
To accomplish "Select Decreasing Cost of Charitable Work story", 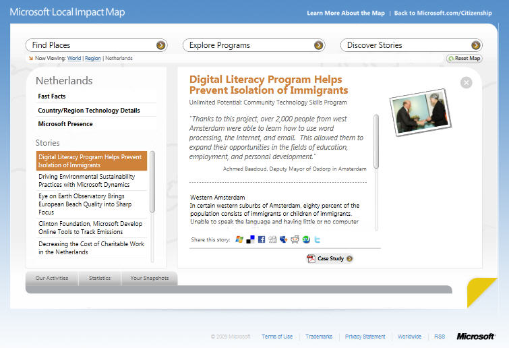I will tap(92, 248).
